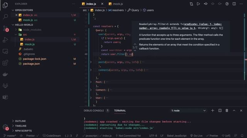The image size is (247, 138).
Task: Open the .babelrc file
Action: [28, 49]
